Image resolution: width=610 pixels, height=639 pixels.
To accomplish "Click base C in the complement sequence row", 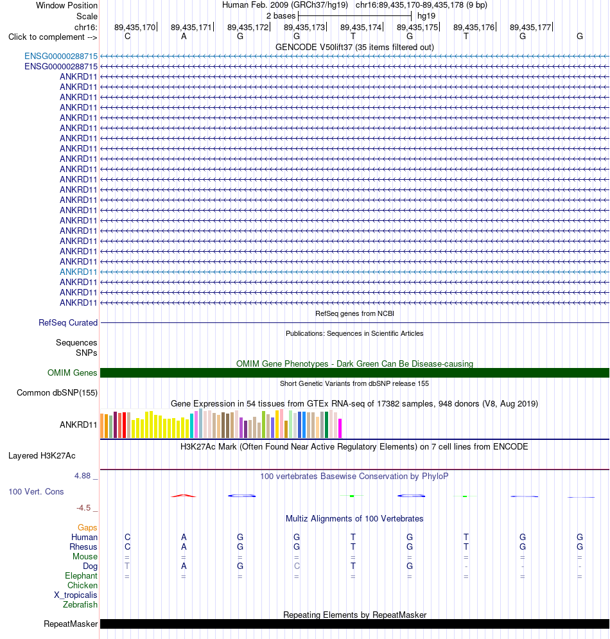I will (128, 36).
